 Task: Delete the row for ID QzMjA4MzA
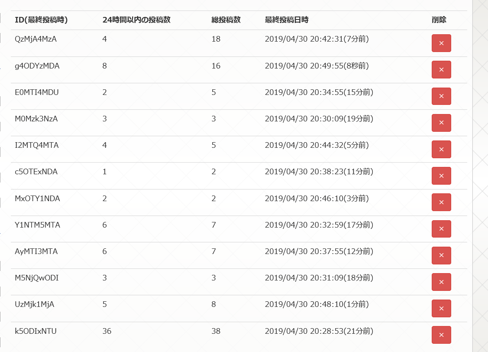[441, 43]
